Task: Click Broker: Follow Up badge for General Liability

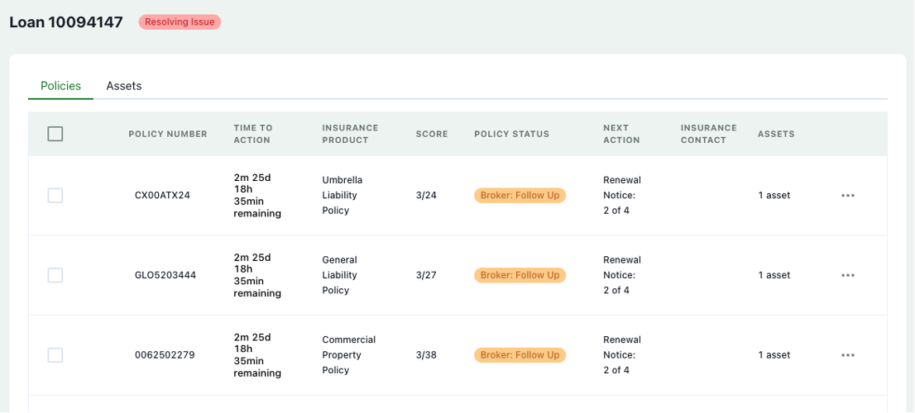Action: 520,275
